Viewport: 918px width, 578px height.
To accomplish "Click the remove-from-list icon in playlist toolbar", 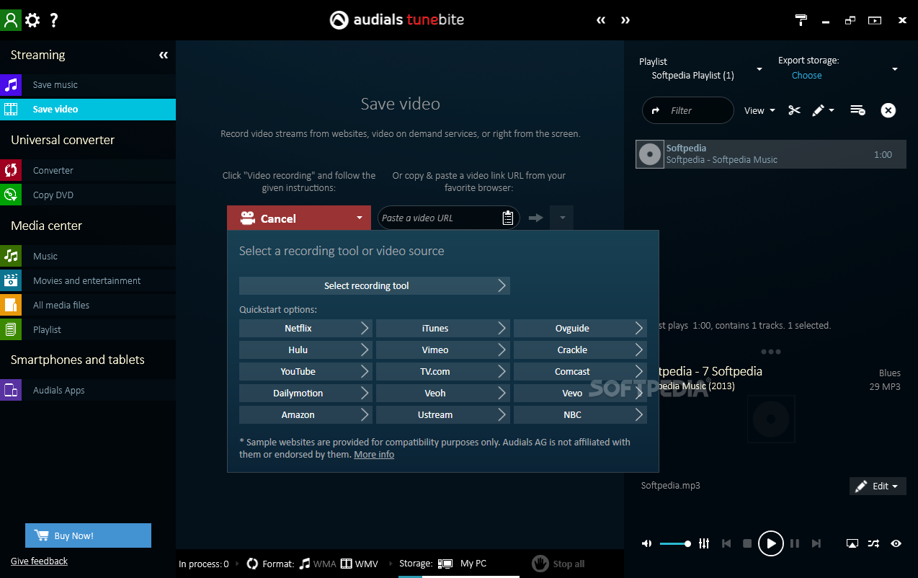I will pyautogui.click(x=857, y=110).
